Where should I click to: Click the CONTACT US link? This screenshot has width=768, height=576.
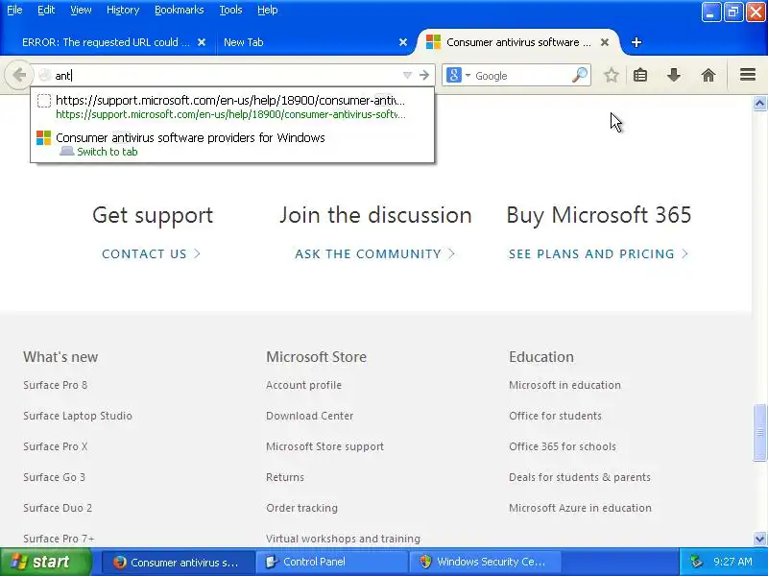click(151, 253)
